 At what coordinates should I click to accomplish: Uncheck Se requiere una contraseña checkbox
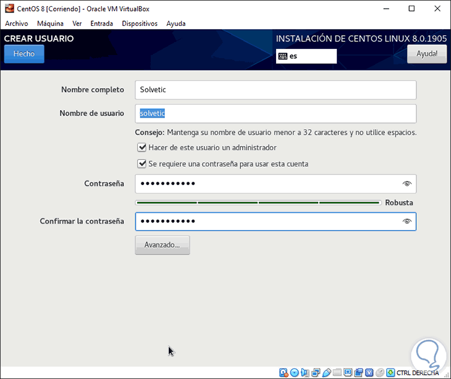pos(141,164)
